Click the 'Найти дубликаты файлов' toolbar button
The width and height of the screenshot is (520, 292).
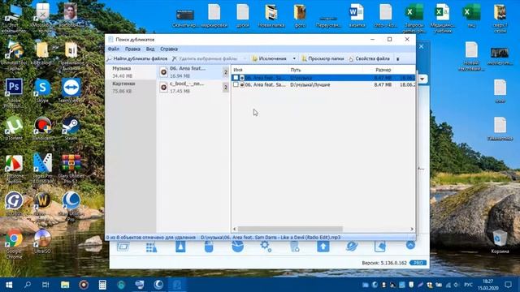pyautogui.click(x=137, y=58)
